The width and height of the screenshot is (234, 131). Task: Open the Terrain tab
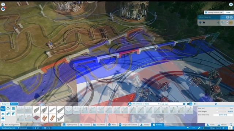click(x=222, y=125)
